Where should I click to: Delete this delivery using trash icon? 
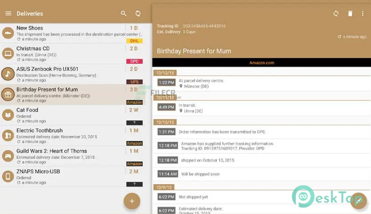(x=350, y=14)
